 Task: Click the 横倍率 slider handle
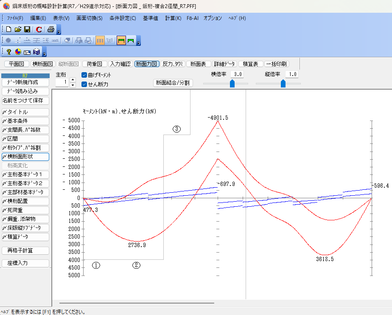tap(232, 84)
